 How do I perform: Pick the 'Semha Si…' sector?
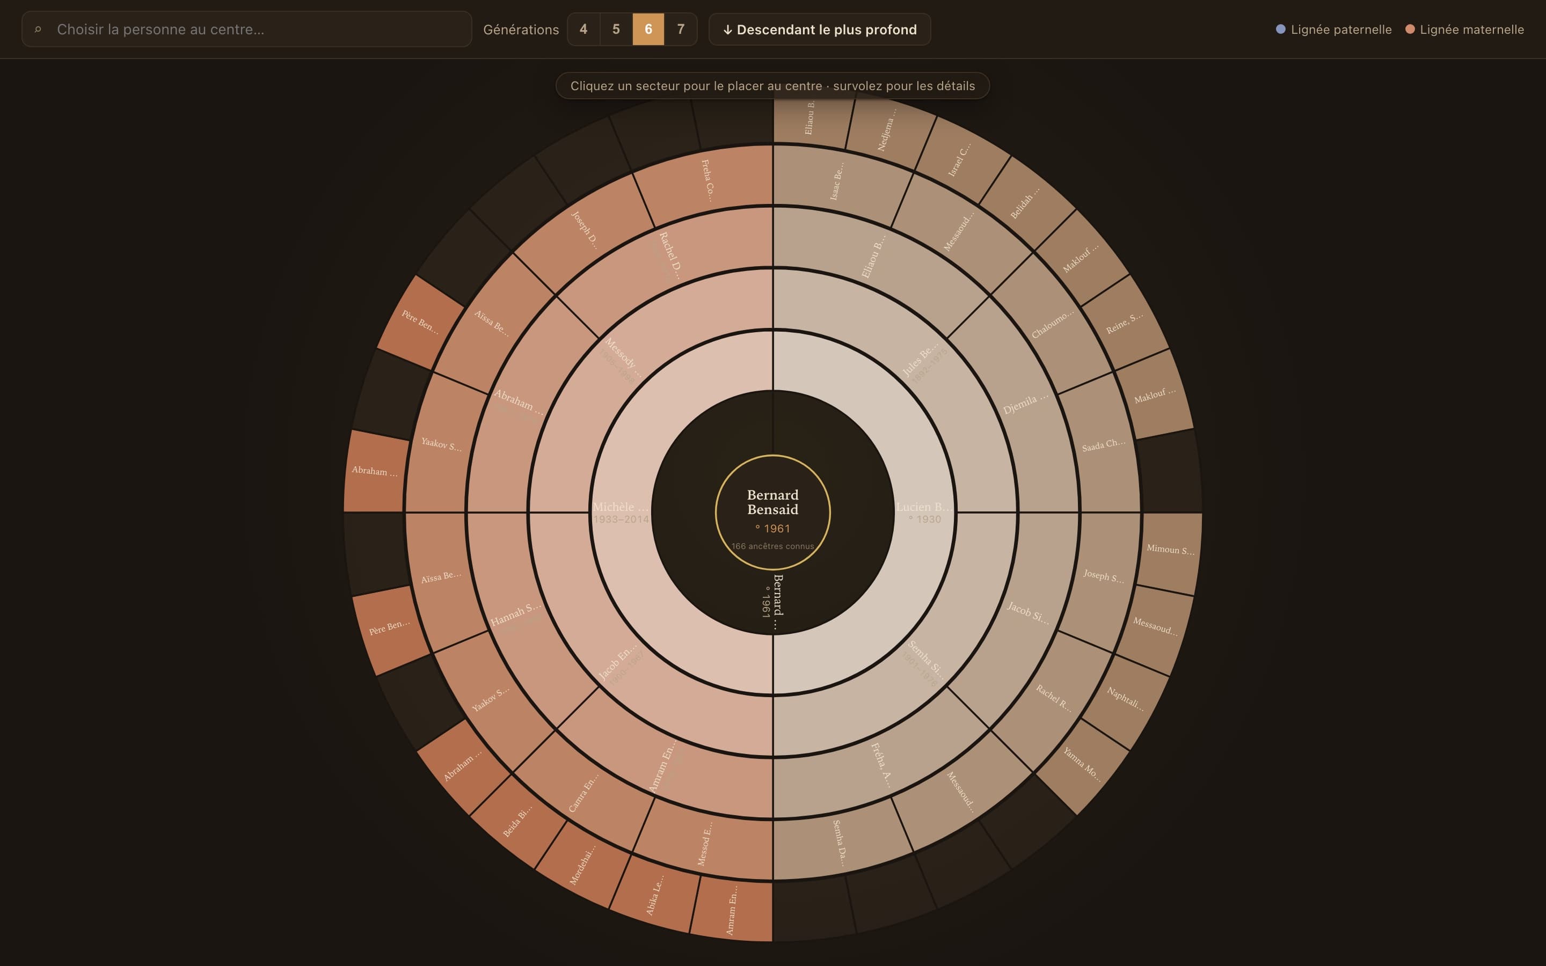925,663
